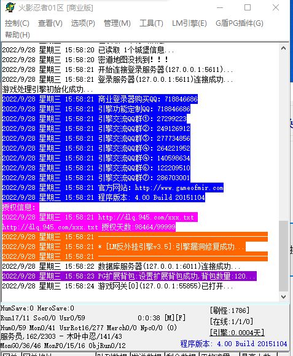
Task: Click the bottom blue 程序版本 label
Action: [x=233, y=344]
